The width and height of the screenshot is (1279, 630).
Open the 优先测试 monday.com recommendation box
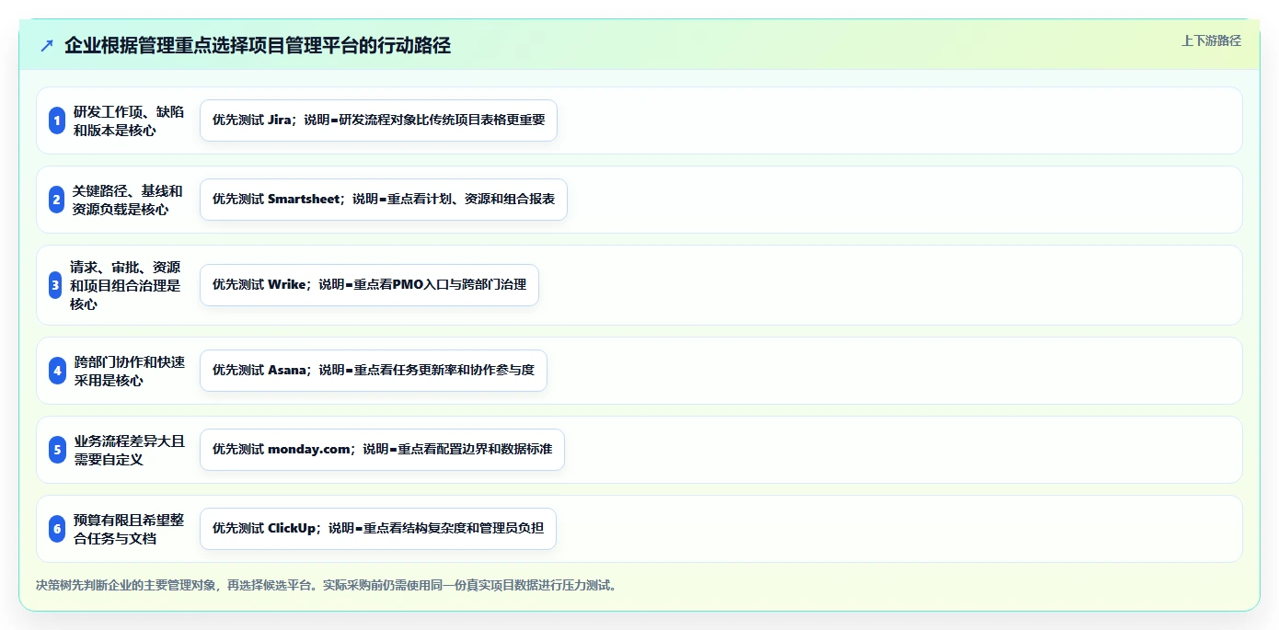pyautogui.click(x=382, y=450)
